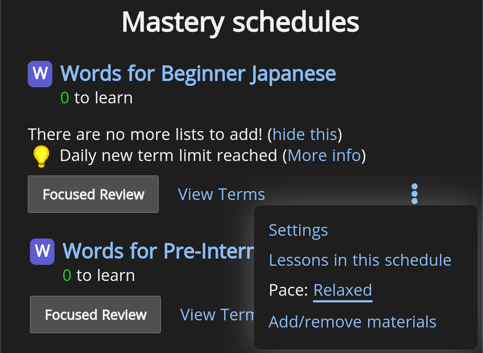Select Add/remove materials in the popup menu
Viewport: 483px width, 353px height.
(x=352, y=322)
